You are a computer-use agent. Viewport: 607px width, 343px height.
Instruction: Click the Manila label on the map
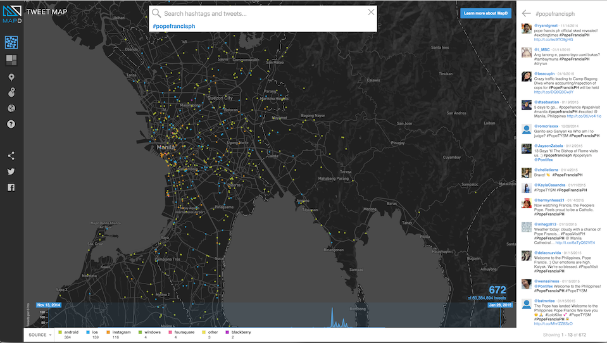click(166, 147)
